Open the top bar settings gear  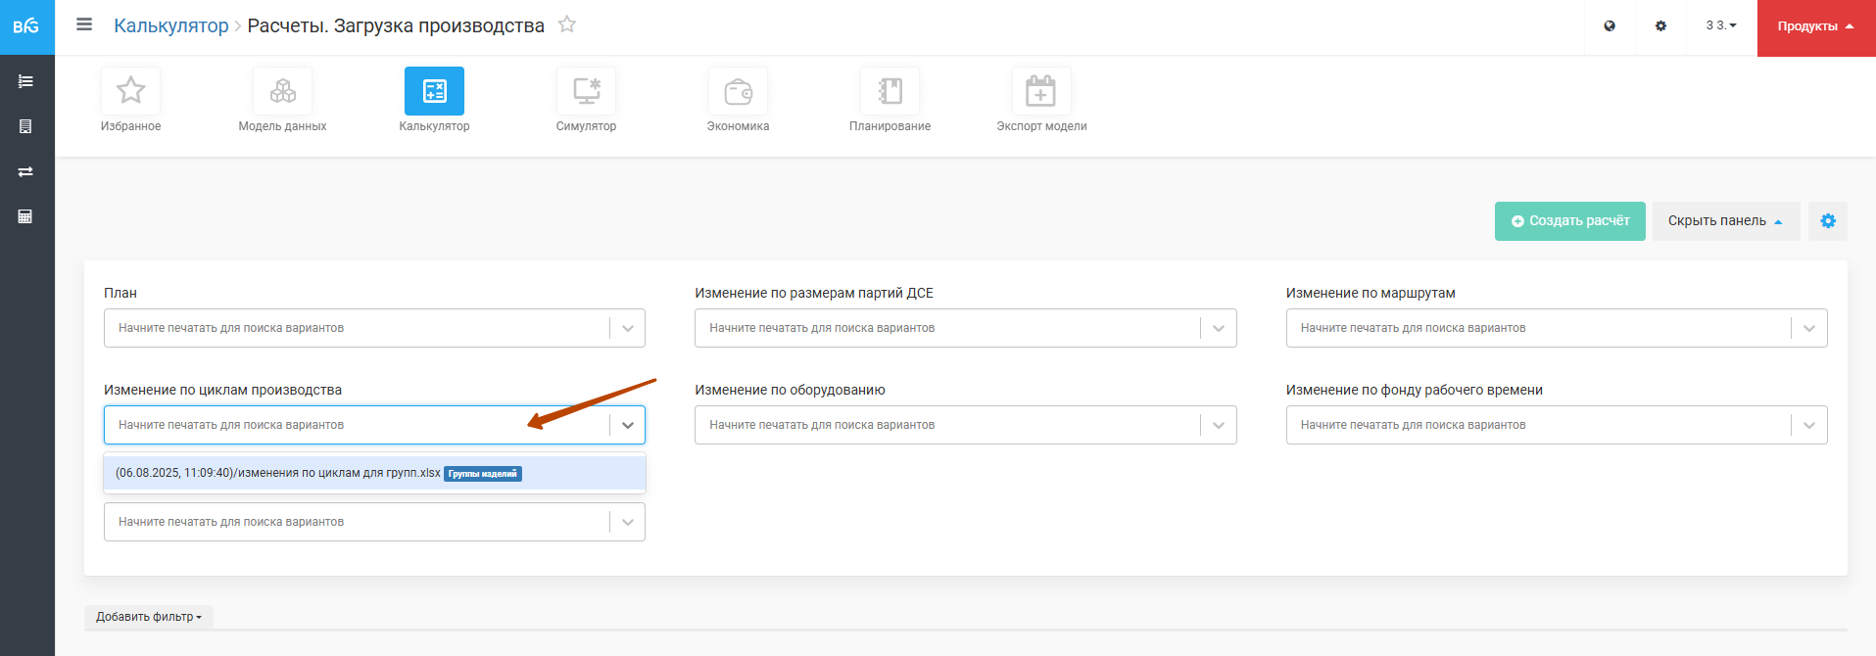[x=1660, y=26]
